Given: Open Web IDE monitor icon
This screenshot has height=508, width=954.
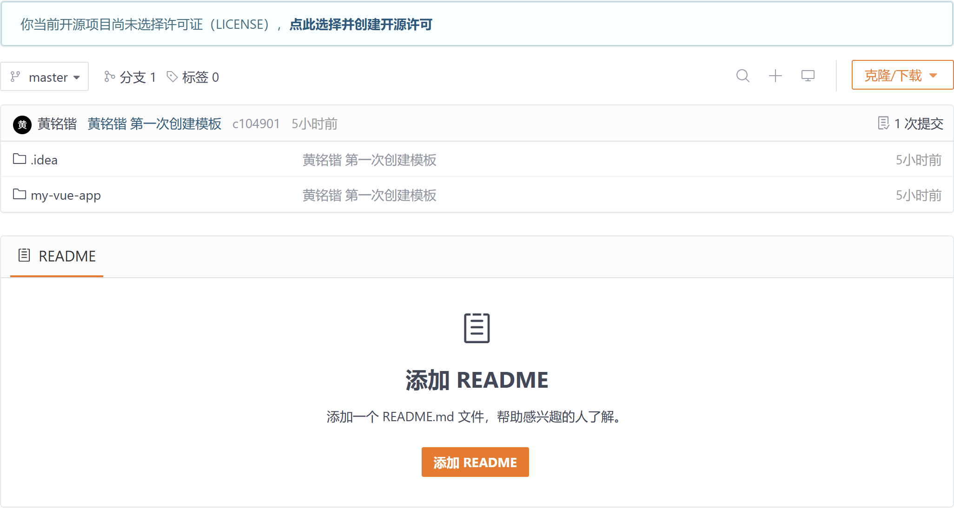Looking at the screenshot, I should tap(808, 76).
